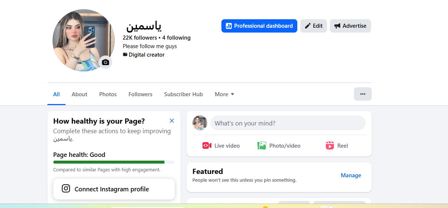Viewport: 448px width, 208px height.
Task: Switch to the About tab
Action: tap(79, 94)
